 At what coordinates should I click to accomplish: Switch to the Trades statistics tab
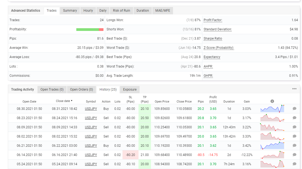52,11
